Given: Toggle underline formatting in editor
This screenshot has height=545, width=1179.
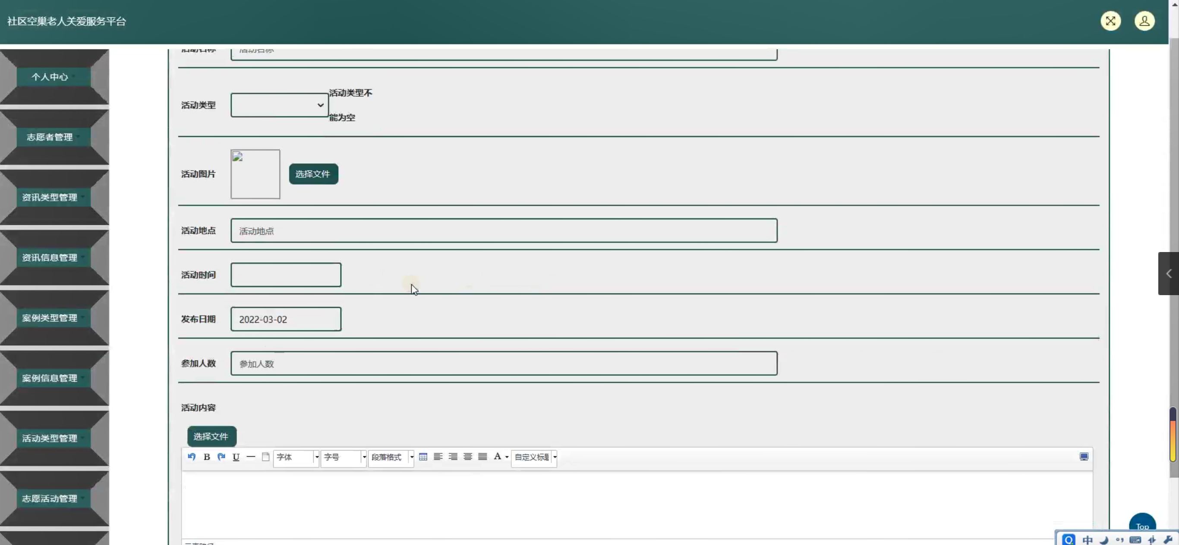Looking at the screenshot, I should click(236, 457).
